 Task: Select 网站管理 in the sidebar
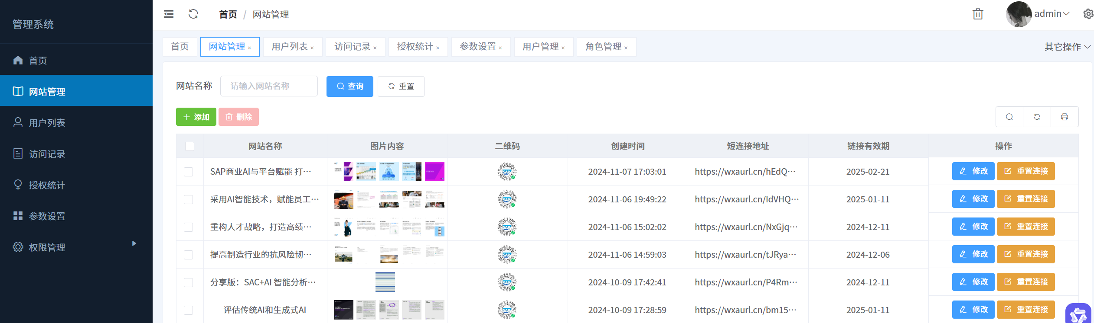click(76, 91)
